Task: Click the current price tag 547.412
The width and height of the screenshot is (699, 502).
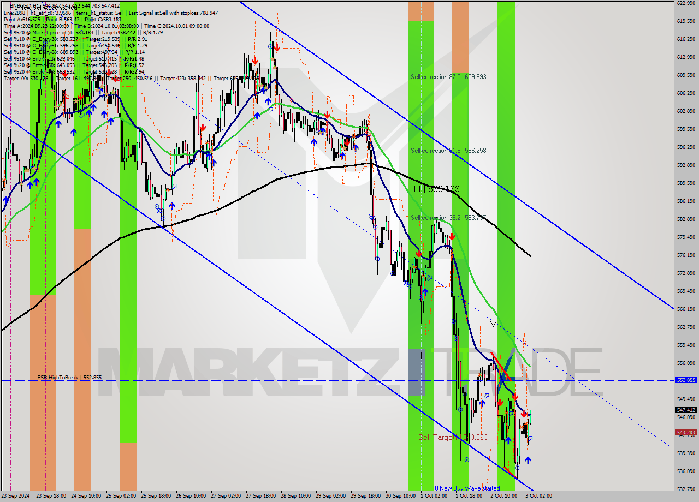Action: point(686,410)
